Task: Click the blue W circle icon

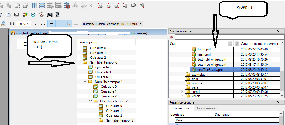Action: (x=33, y=14)
